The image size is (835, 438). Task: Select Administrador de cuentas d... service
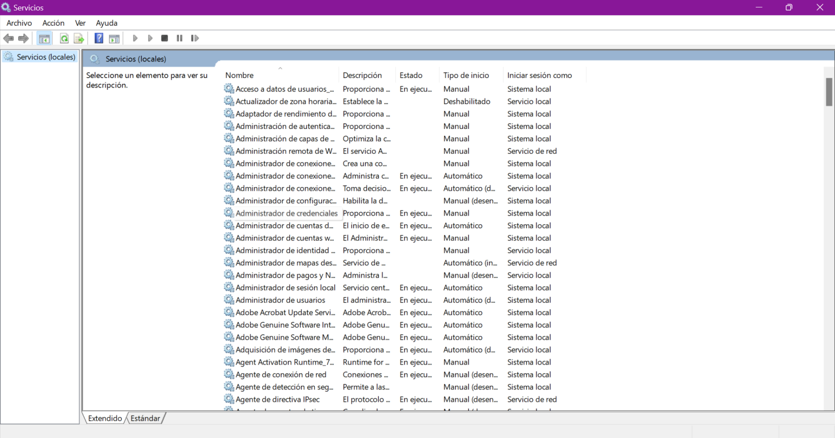pos(285,226)
